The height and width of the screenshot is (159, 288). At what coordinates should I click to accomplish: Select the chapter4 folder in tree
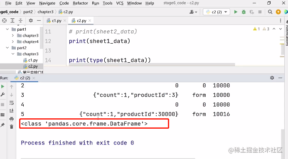click(x=28, y=42)
